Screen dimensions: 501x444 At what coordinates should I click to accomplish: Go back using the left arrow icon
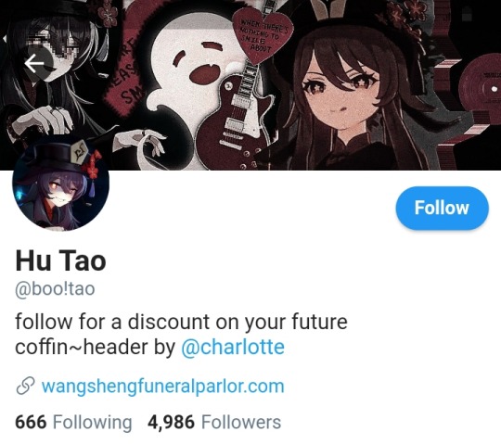pos(34,63)
